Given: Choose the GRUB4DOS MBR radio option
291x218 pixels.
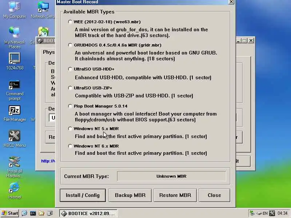Looking at the screenshot, I should click(70, 45).
